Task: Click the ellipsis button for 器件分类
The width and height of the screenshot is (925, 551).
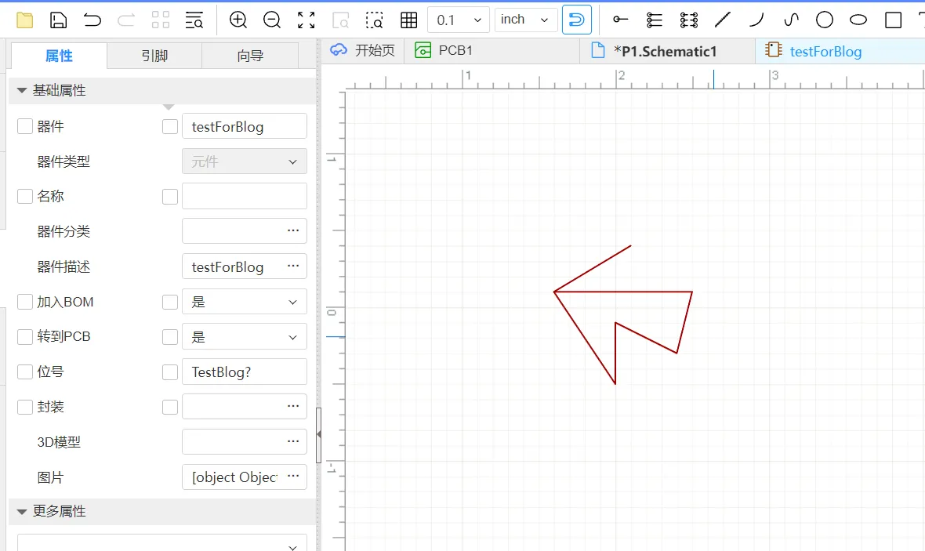Action: pyautogui.click(x=293, y=230)
